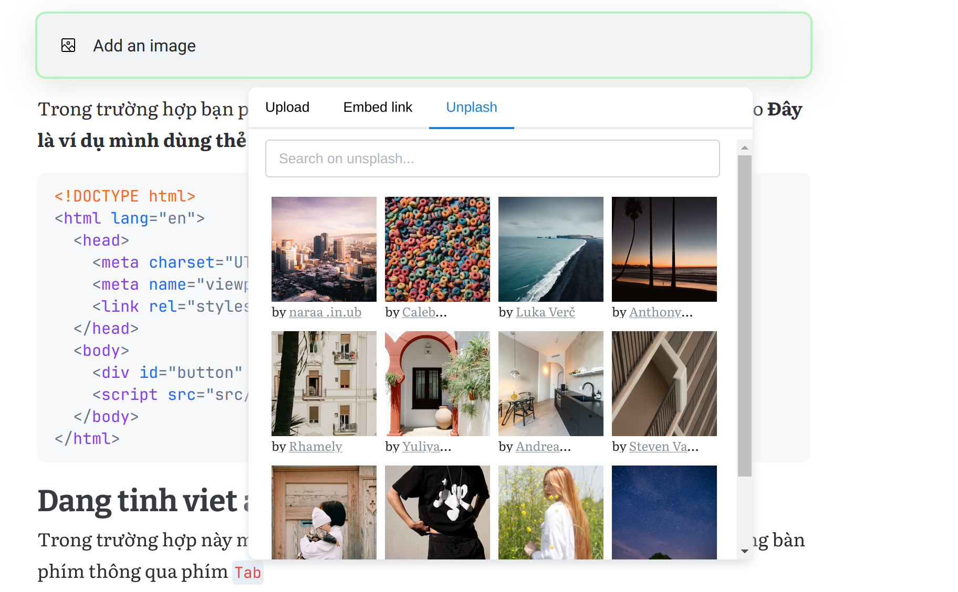Pick the colorful cereal loops photo by Caleb
Image resolution: width=958 pixels, height=592 pixels.
click(438, 249)
